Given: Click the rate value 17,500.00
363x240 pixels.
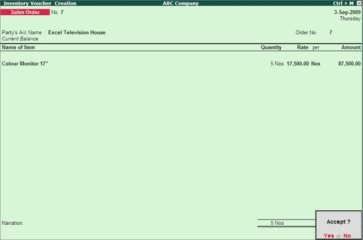Looking at the screenshot, I should (298, 63).
